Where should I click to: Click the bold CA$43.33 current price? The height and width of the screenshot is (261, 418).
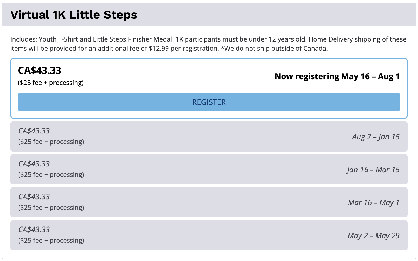40,70
